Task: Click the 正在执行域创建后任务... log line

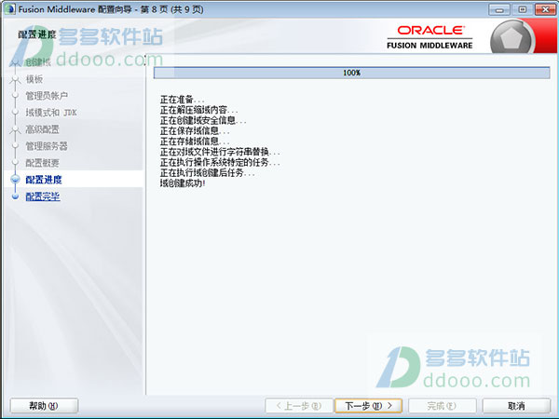Action: click(207, 173)
